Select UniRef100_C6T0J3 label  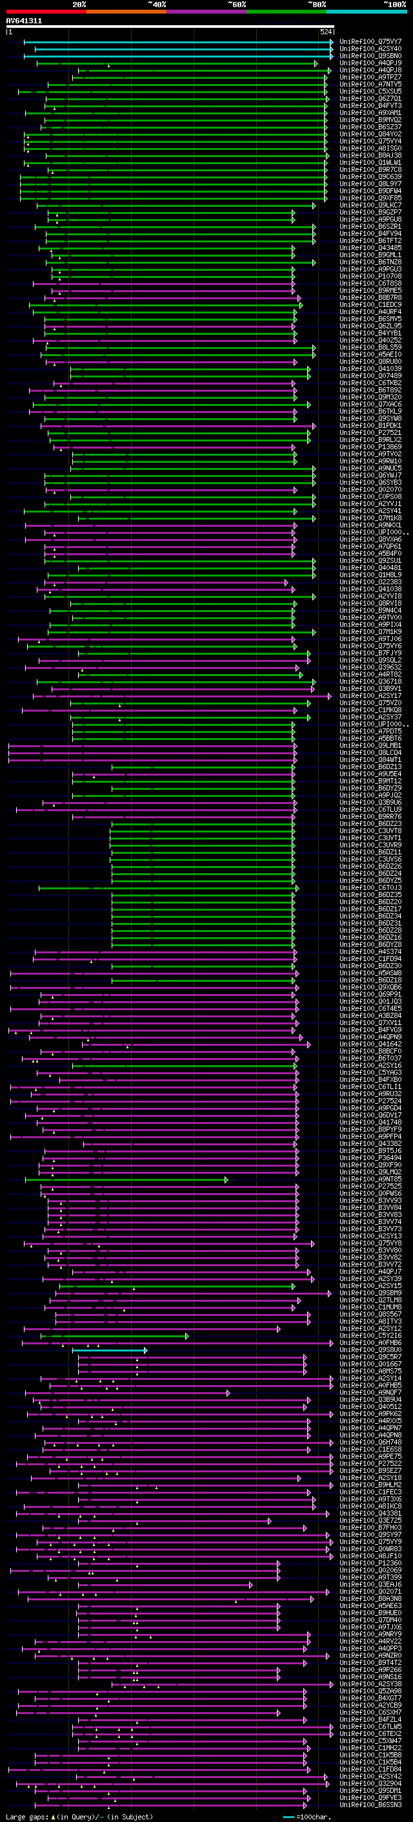370,887
